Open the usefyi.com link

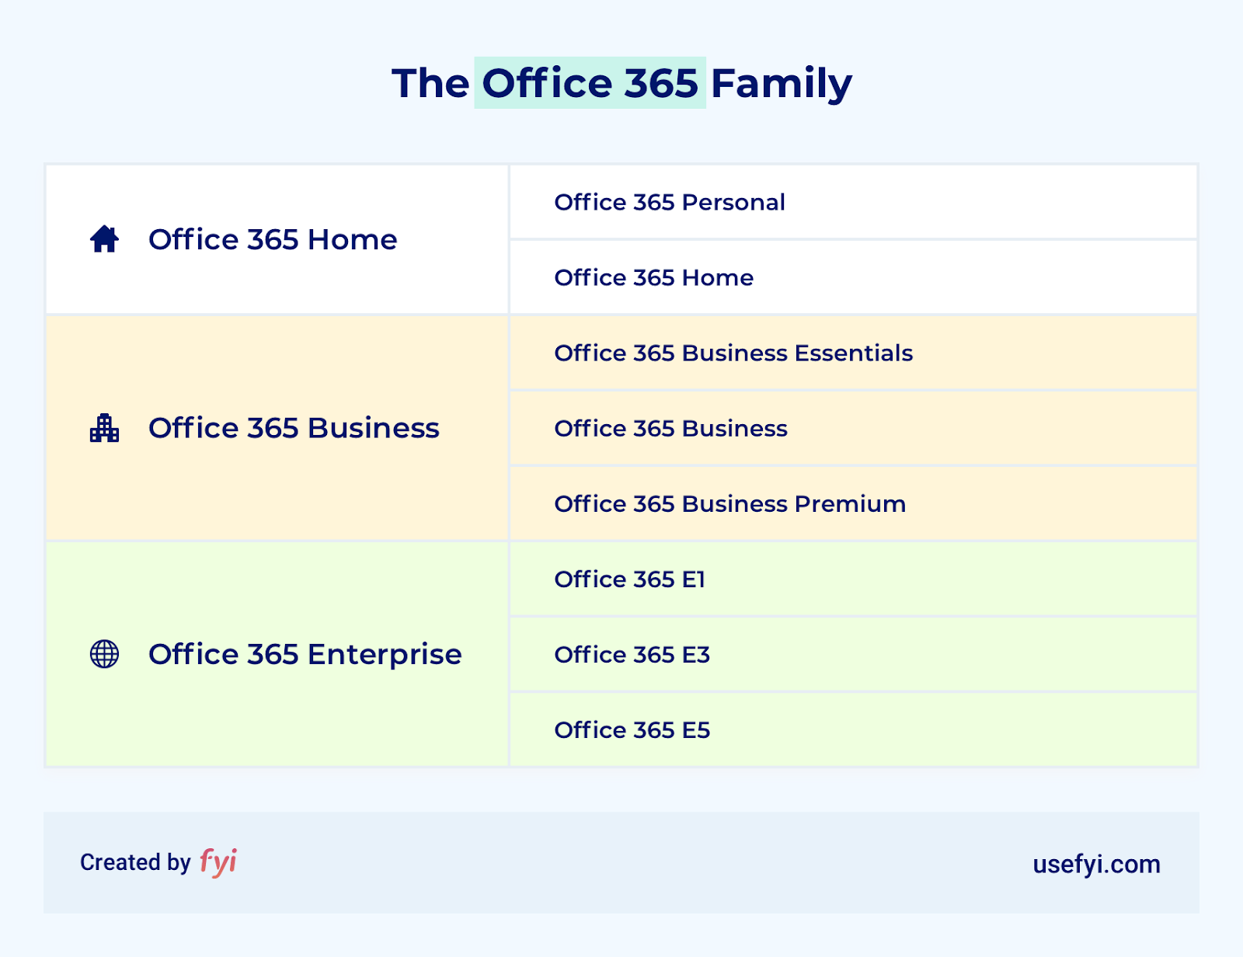1096,864
